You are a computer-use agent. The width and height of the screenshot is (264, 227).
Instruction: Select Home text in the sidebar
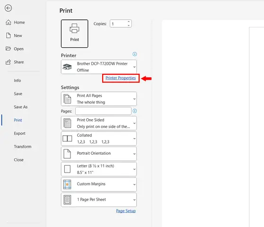click(19, 22)
